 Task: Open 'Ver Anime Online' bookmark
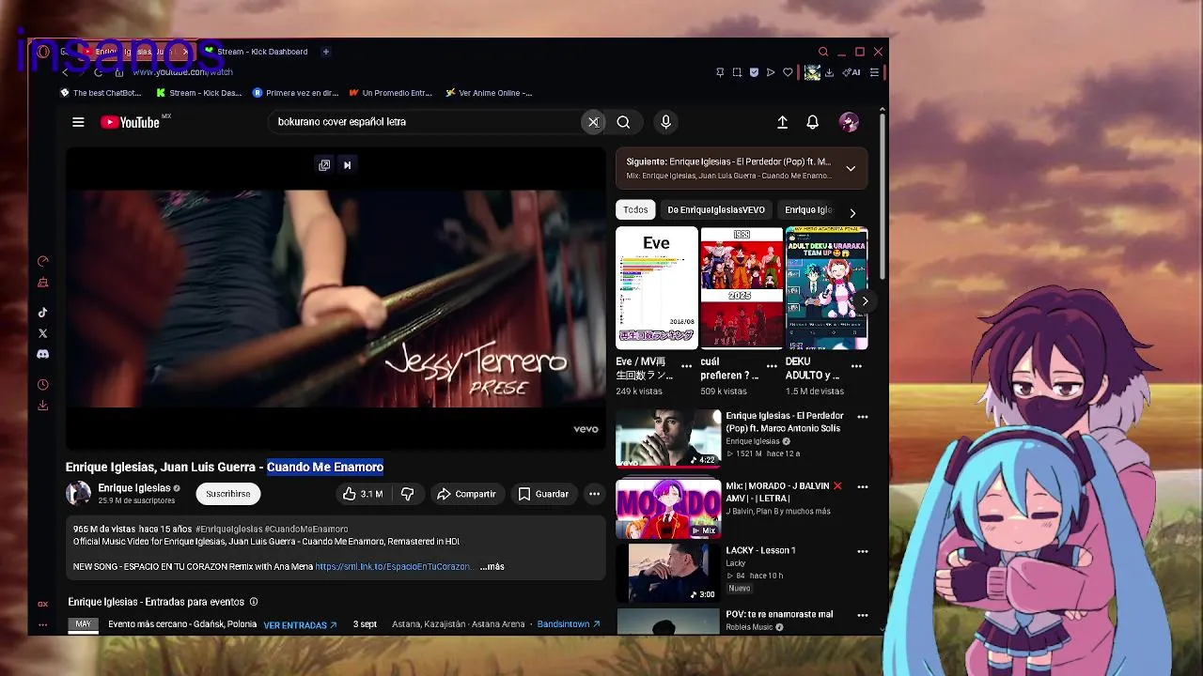(489, 93)
